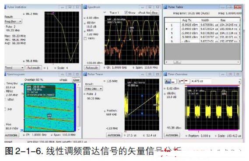Click the Pulse Trace panel icon
This screenshot has height=161, width=249.
pos(85,74)
